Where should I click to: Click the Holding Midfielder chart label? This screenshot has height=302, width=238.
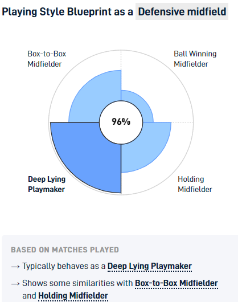[195, 184]
